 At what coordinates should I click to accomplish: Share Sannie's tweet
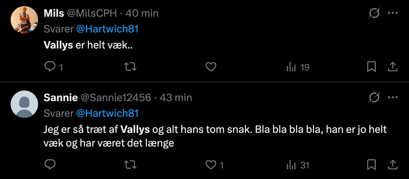392,165
